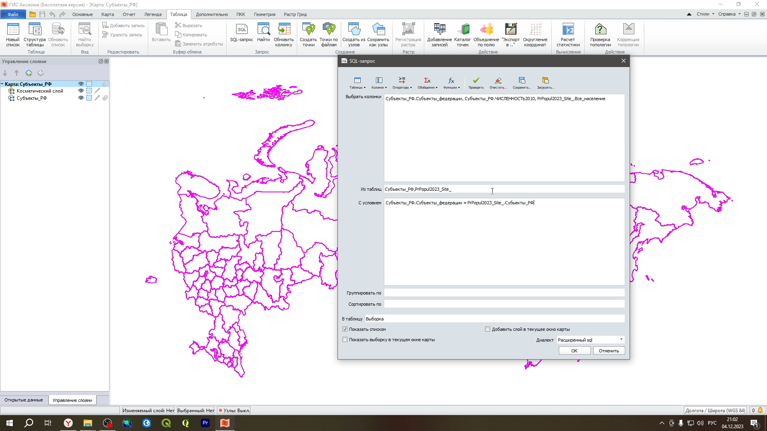
Task: Select Объединение по полю tool
Action: click(x=486, y=35)
